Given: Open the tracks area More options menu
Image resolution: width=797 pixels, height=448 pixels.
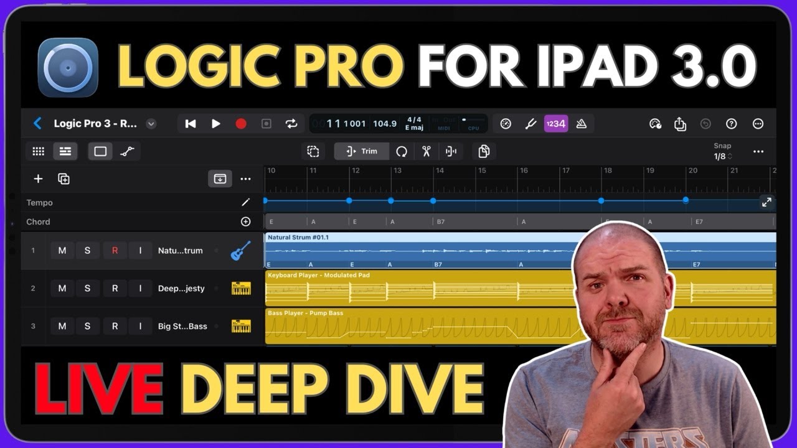Looking at the screenshot, I should click(x=758, y=151).
